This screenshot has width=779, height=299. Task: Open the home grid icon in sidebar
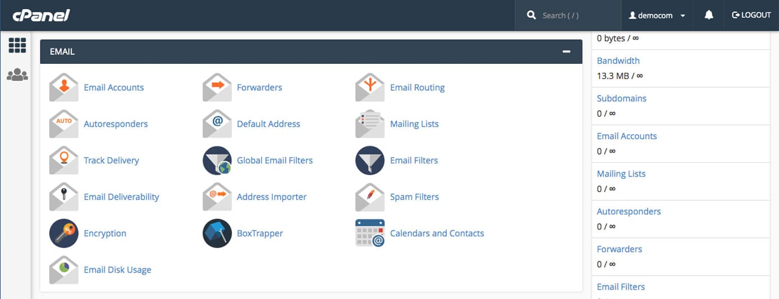(17, 45)
